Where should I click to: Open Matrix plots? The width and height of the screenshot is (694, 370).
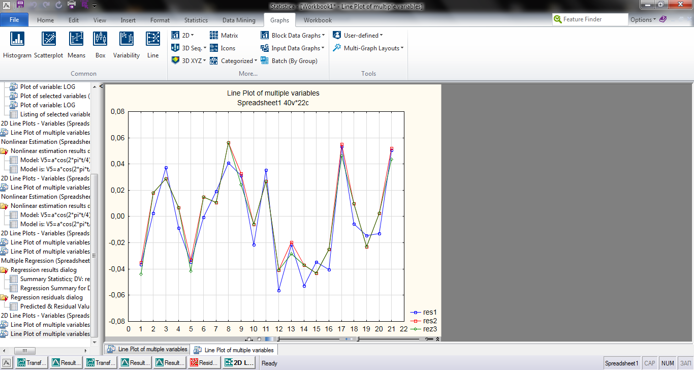tap(224, 36)
